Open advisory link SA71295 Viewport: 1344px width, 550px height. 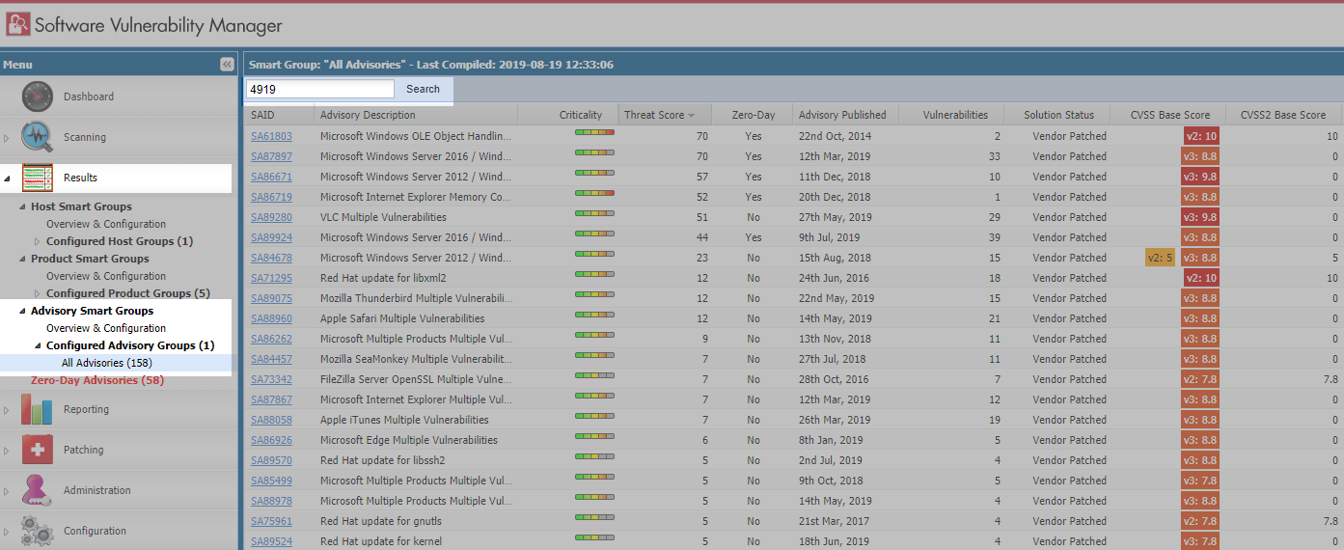(271, 278)
